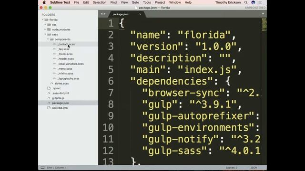Click the .npmrc file icon

pos(49,88)
